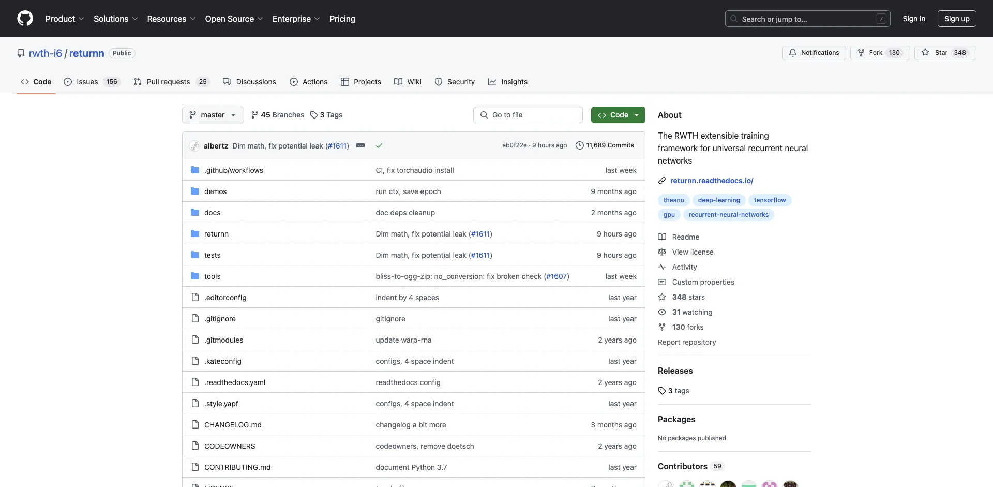This screenshot has height=487, width=993.
Task: Click the Search or jump to field
Action: click(808, 19)
